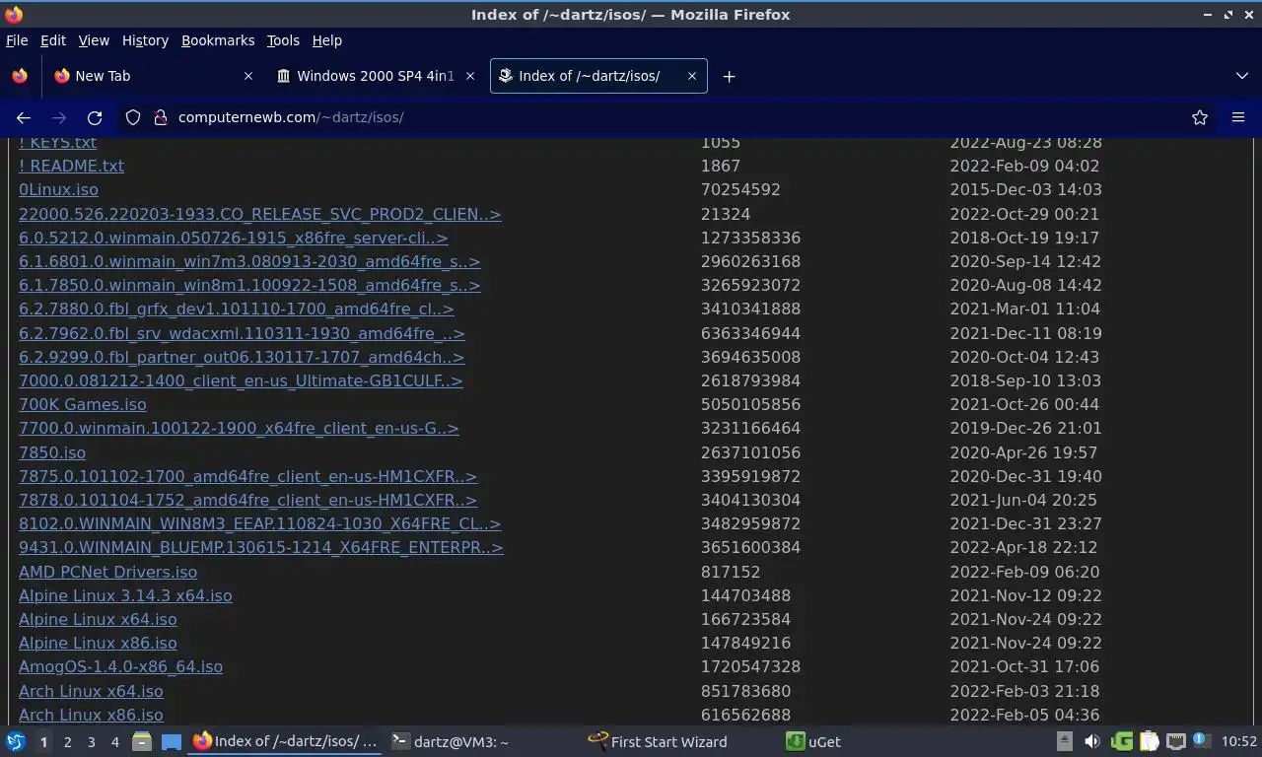The height and width of the screenshot is (757, 1262).
Task: Download 0Linux.iso
Action: tap(58, 189)
